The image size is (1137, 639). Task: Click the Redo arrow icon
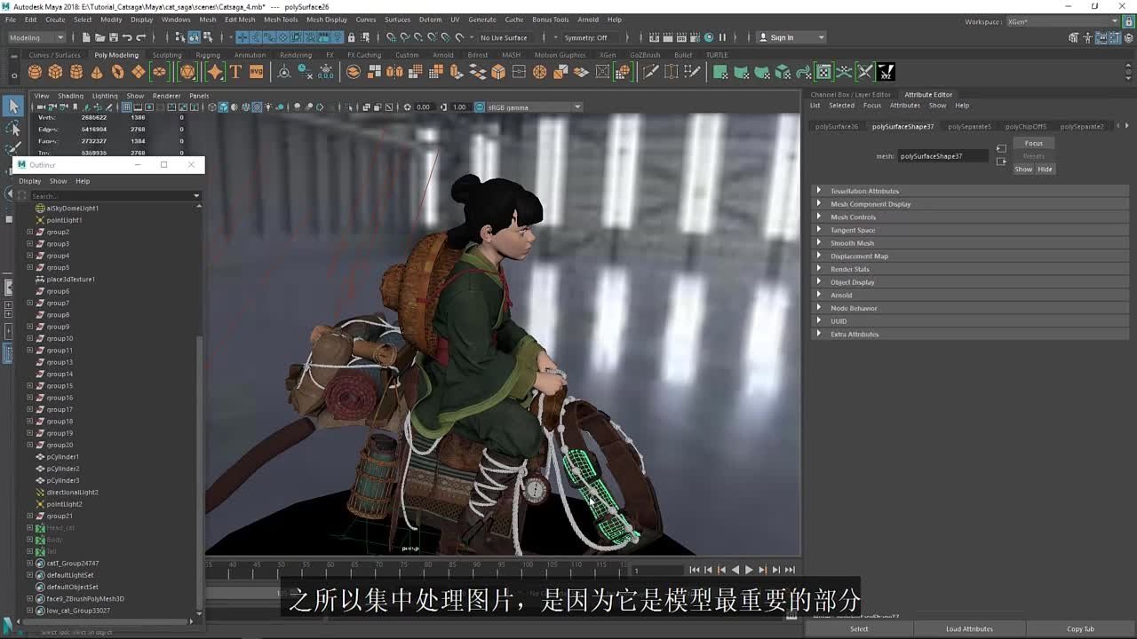pos(141,37)
